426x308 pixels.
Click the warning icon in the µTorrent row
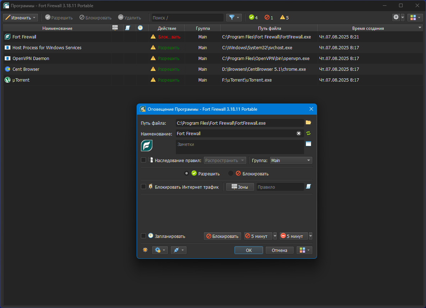pos(153,80)
